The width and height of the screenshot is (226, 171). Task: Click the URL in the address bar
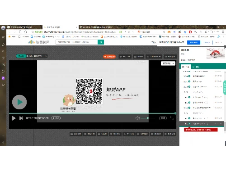pyautogui.click(x=80, y=32)
